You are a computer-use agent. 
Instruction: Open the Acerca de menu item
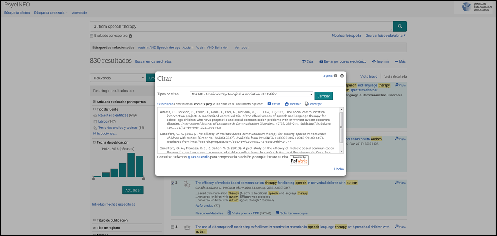coord(79,13)
